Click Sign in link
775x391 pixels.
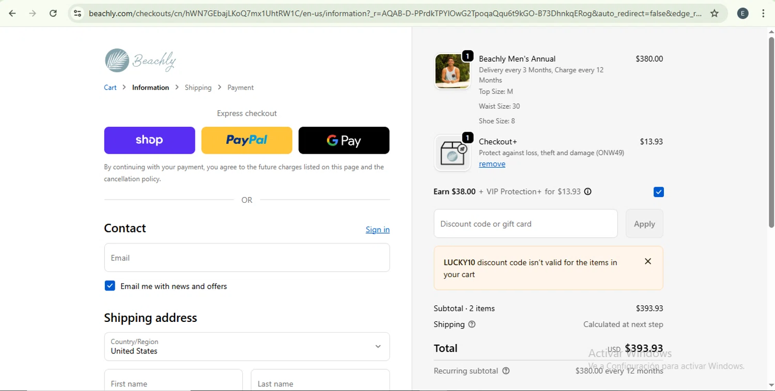coord(378,230)
